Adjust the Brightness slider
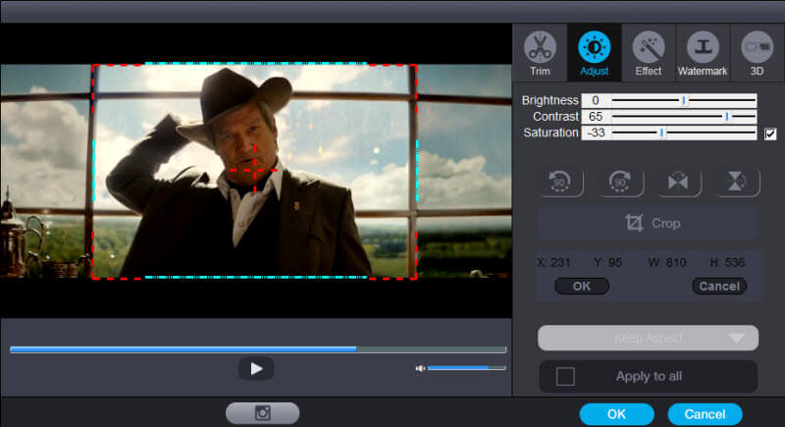785x427 pixels. pos(683,101)
